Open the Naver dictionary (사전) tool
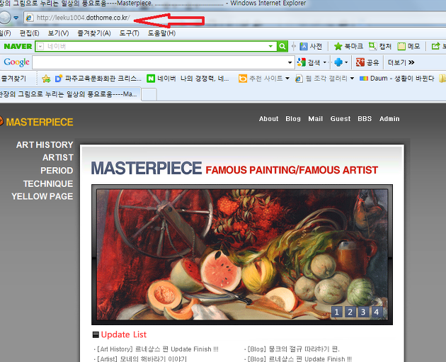446x362 pixels. [x=311, y=46]
